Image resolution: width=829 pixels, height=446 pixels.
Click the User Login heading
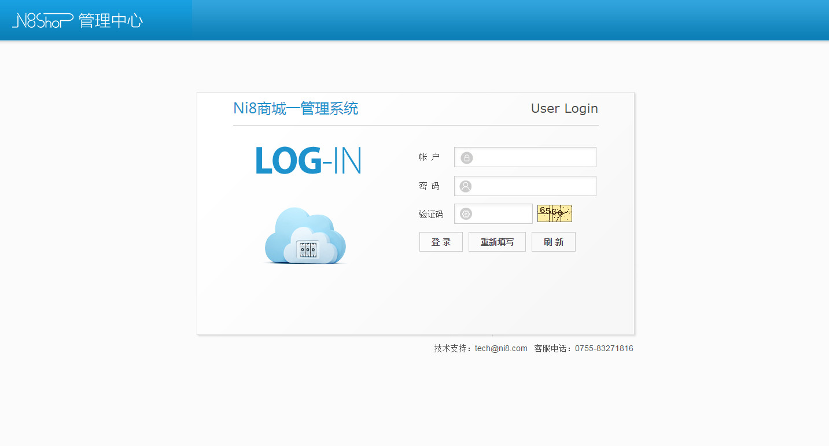(x=564, y=109)
